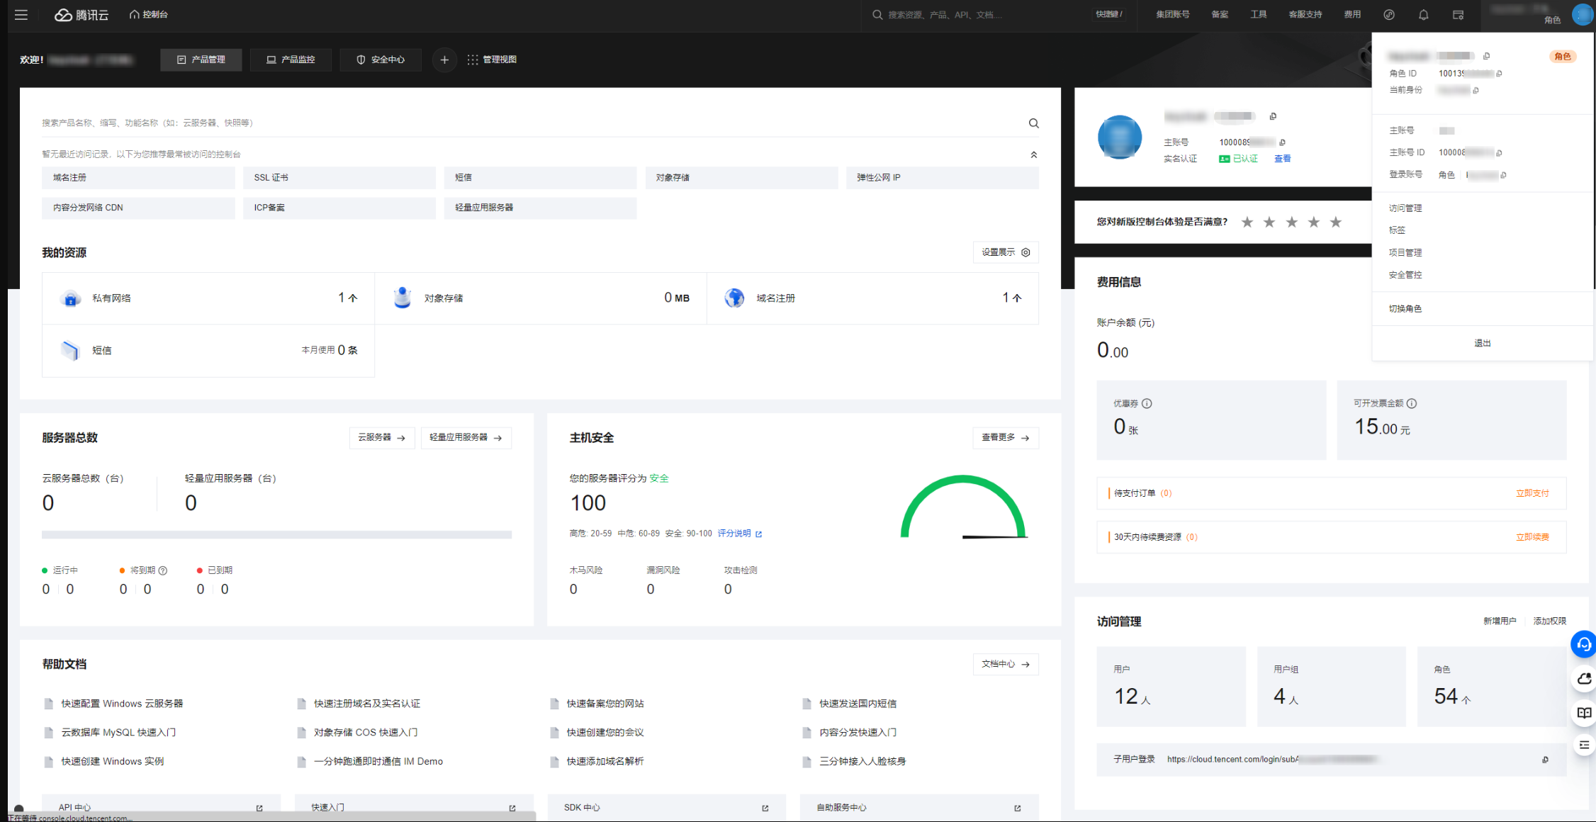The image size is (1596, 822).
Task: Open the blue customer service headset icon
Action: click(1583, 644)
